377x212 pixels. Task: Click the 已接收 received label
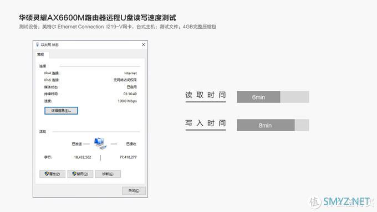tap(131, 144)
